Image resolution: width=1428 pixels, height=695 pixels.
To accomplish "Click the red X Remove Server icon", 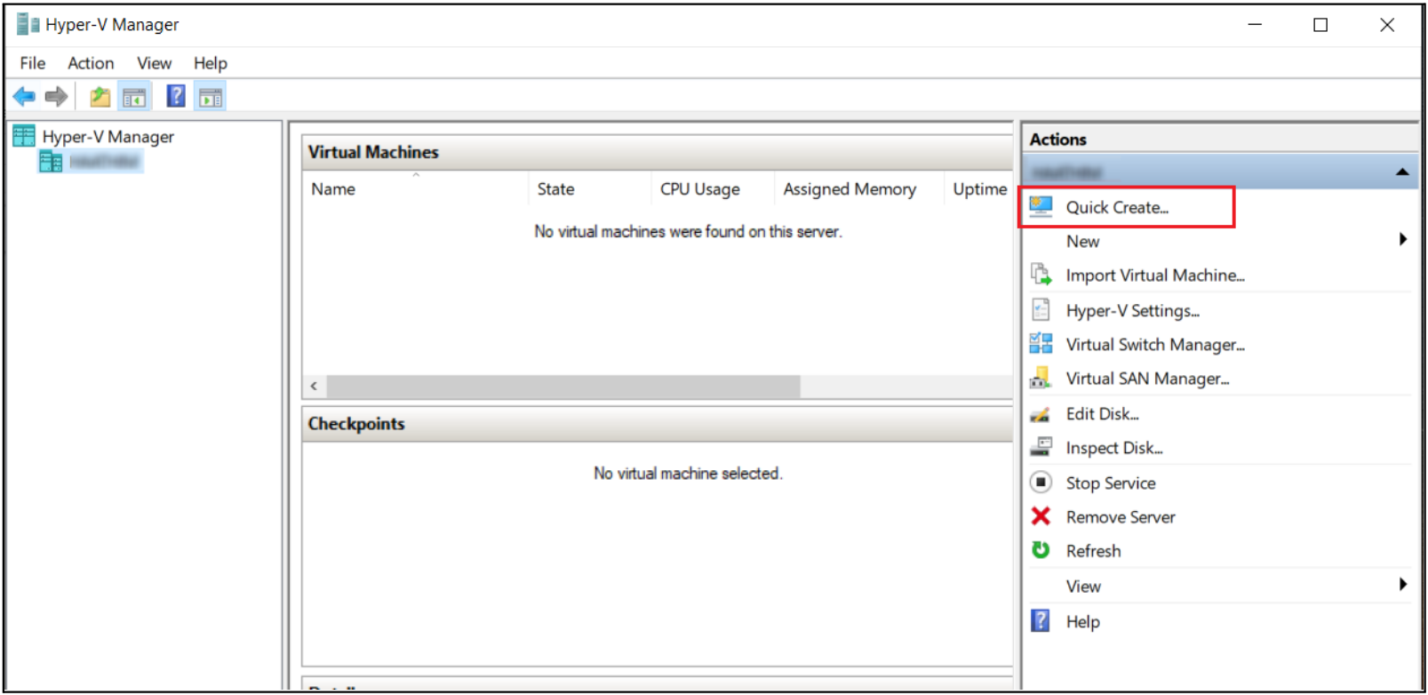I will coord(1041,516).
